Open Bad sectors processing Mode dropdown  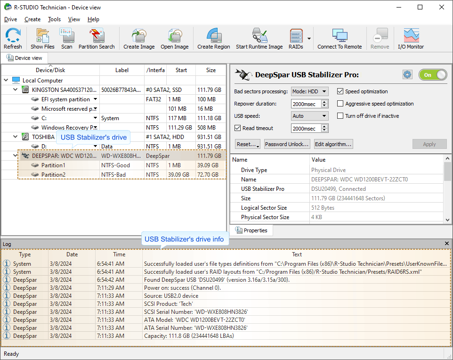[x=310, y=92]
